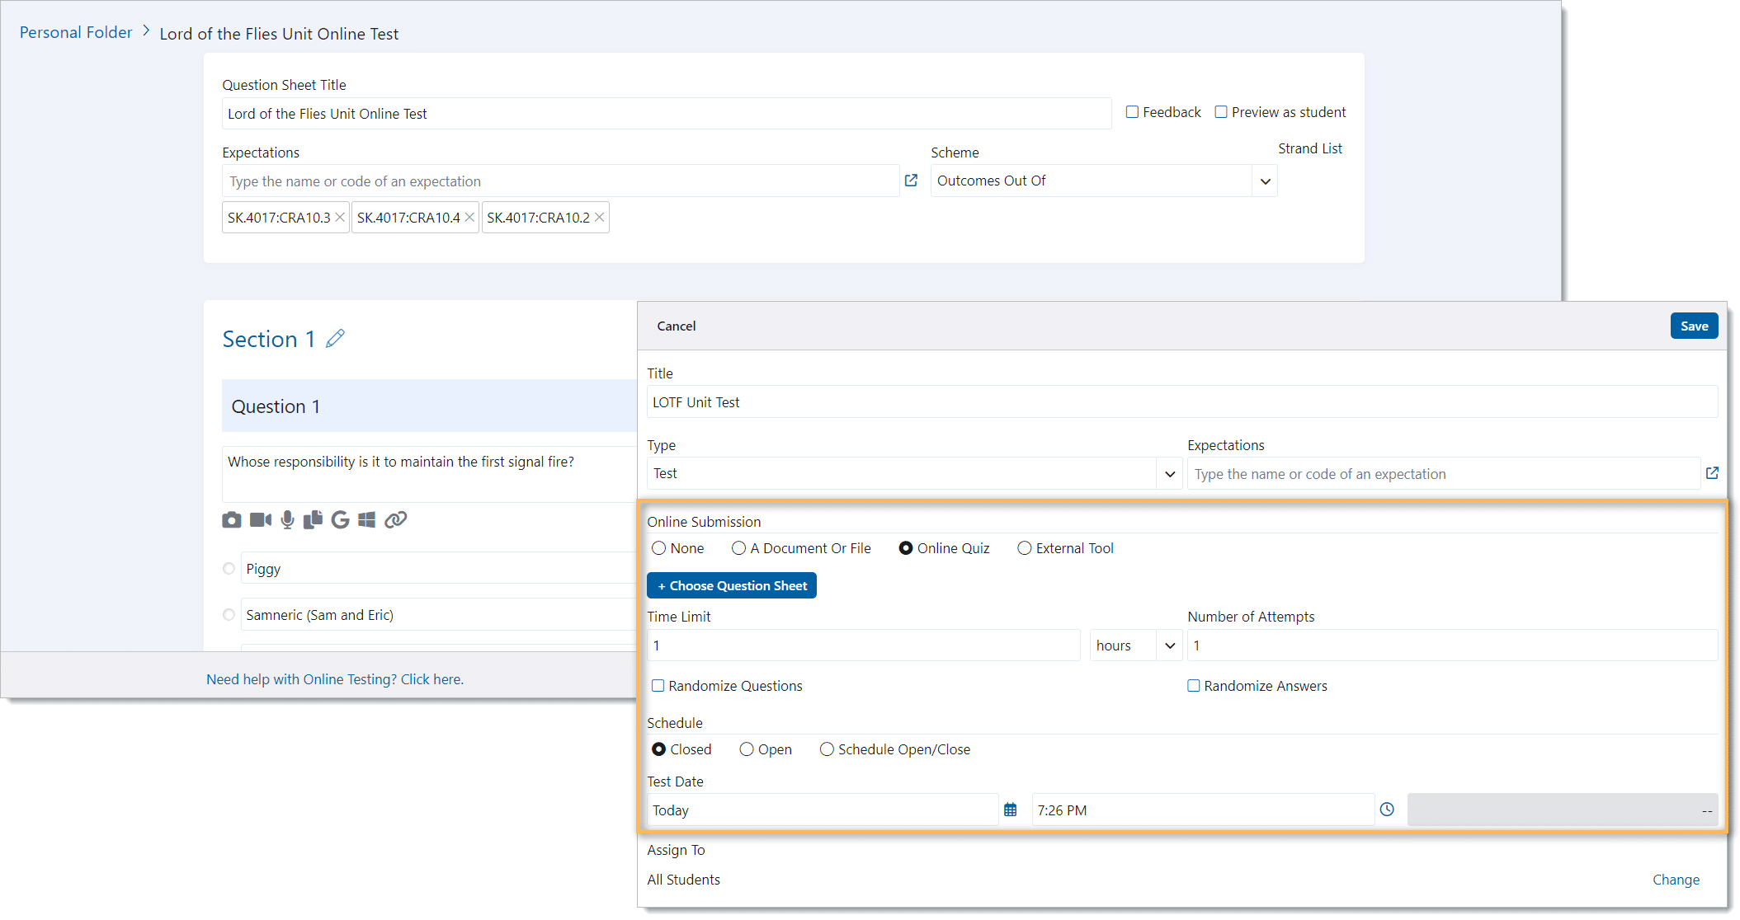The width and height of the screenshot is (1740, 920).
Task: Open the Type Test dropdown
Action: click(x=1169, y=474)
